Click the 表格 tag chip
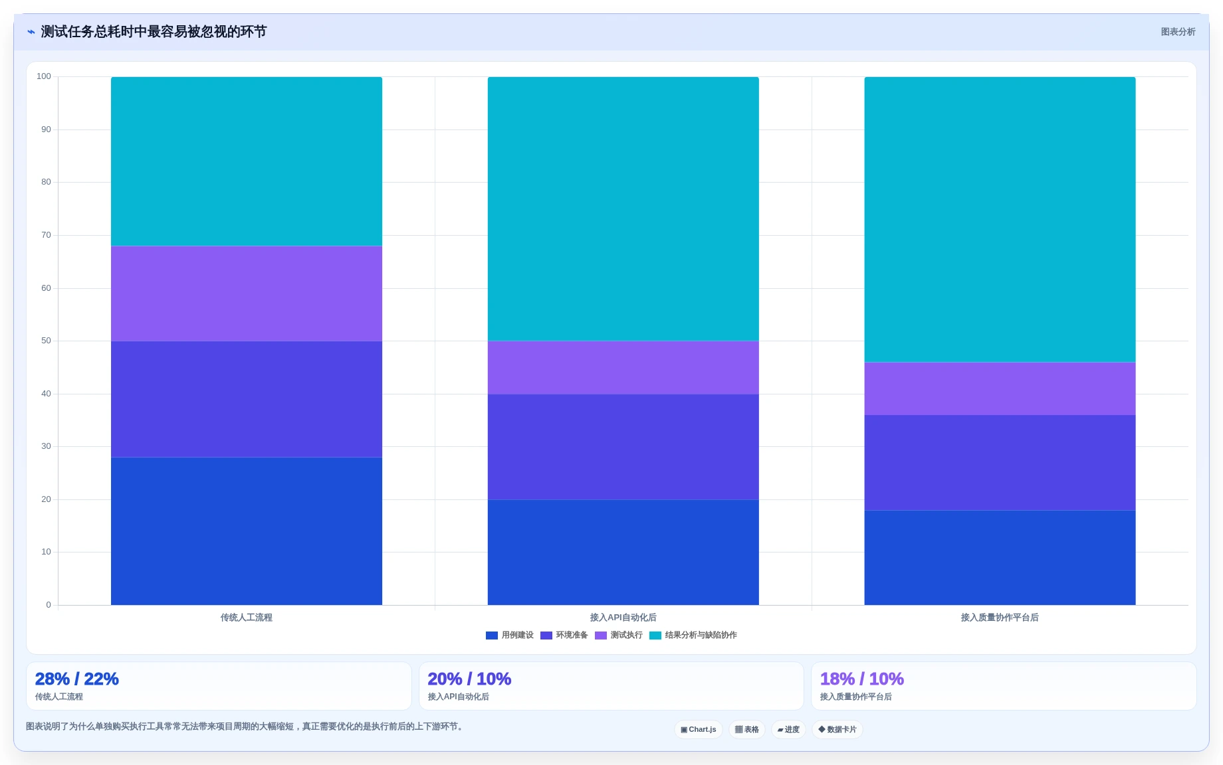This screenshot has height=765, width=1223. [747, 729]
